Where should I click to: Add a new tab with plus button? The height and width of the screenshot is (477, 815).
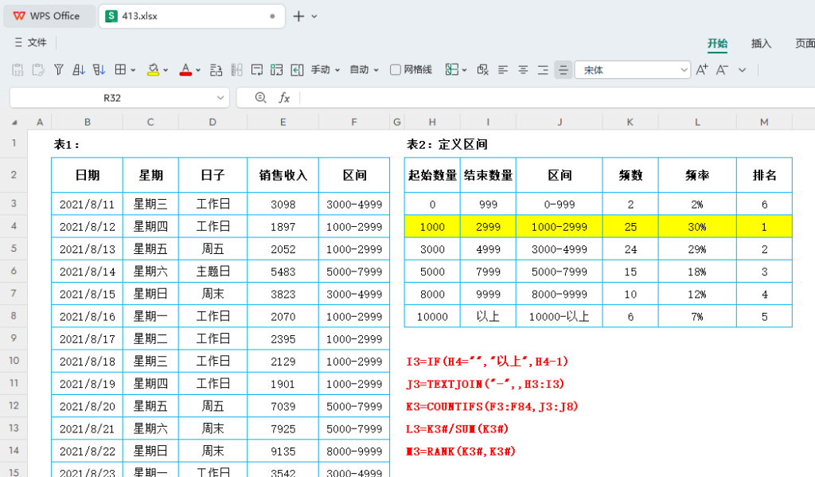click(298, 16)
